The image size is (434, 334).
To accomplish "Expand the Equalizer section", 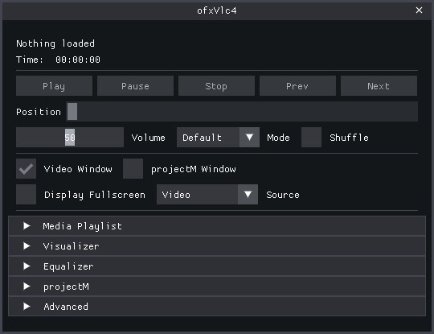I will (217, 266).
